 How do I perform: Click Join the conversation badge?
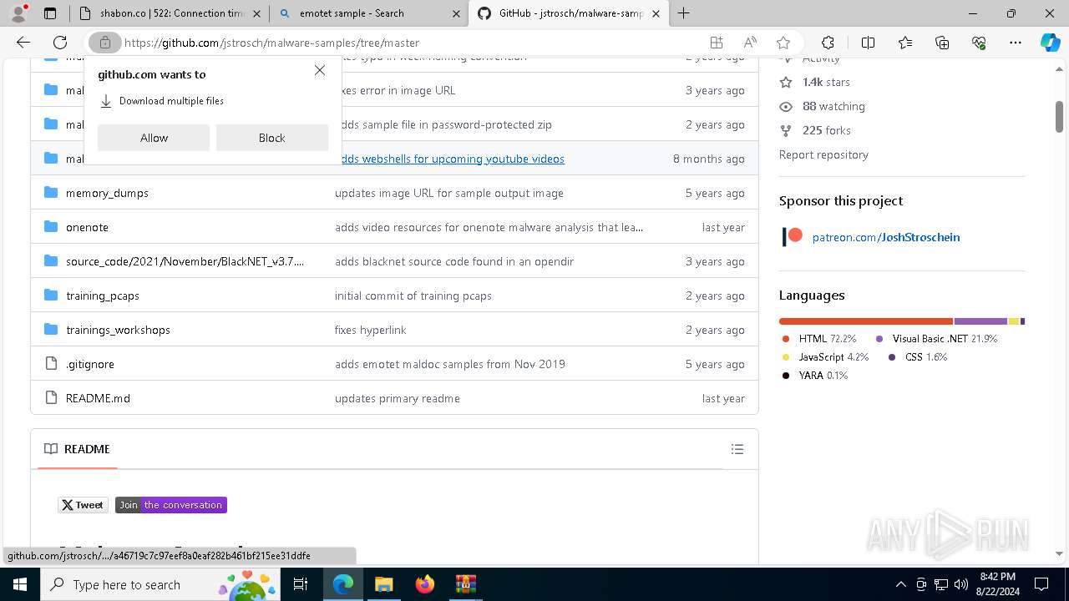point(171,505)
